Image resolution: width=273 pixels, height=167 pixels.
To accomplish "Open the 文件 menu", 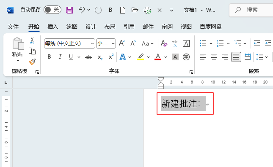I will coord(13,27).
